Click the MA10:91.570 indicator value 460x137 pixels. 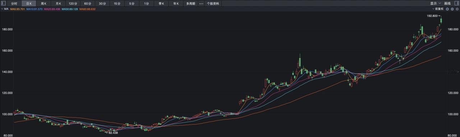34,9
